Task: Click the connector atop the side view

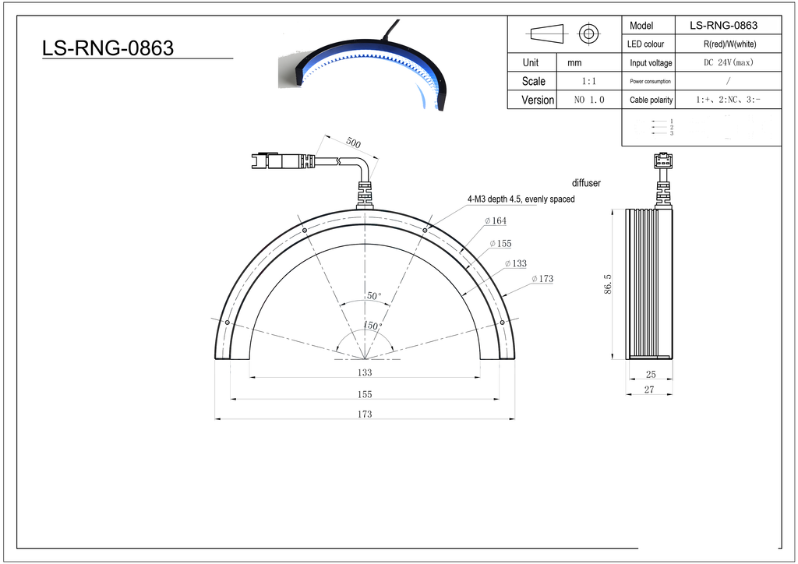Action: pyautogui.click(x=662, y=160)
